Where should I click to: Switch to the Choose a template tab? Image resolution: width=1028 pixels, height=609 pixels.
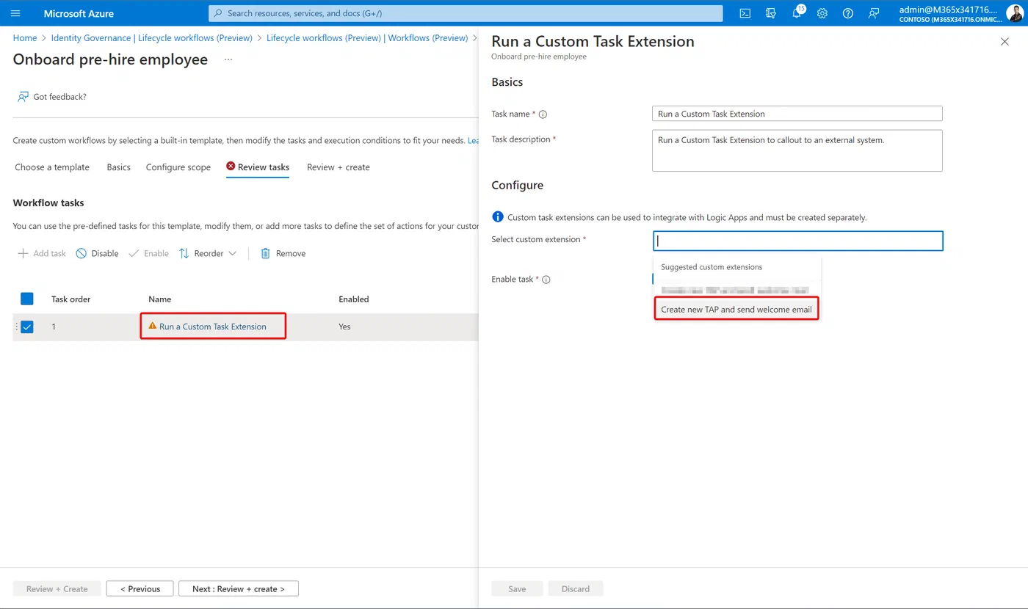tap(52, 167)
